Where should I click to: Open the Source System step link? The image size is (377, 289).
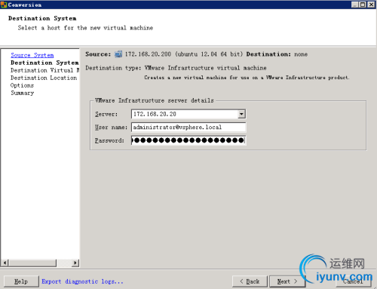[x=32, y=55]
